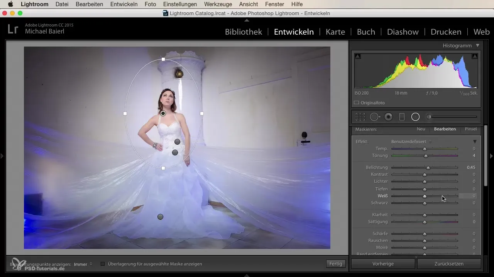This screenshot has height=277, width=494.
Task: Select the edit pin near the floor
Action: tap(161, 217)
